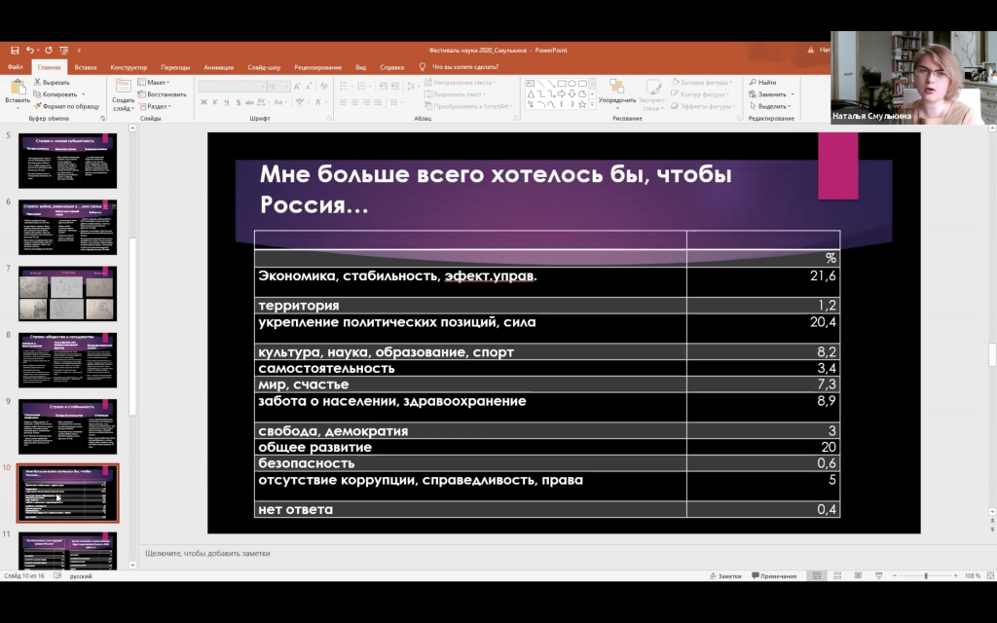Switch to the Слайд-шоу tab
The height and width of the screenshot is (623, 997).
pyautogui.click(x=264, y=67)
